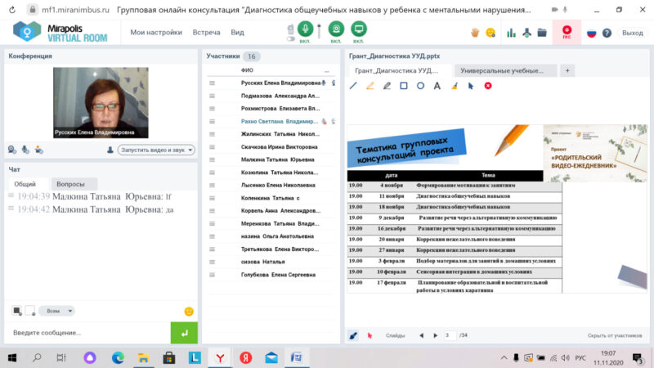Screen dimensions: 654x368
Task: Click the user silhouette icon beside video dropdown
Action: (x=110, y=150)
